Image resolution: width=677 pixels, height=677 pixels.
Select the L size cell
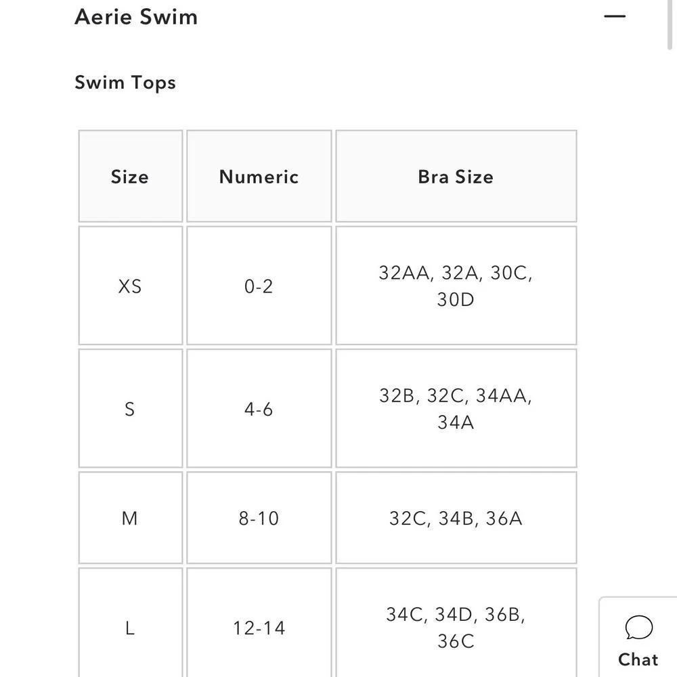[130, 628]
